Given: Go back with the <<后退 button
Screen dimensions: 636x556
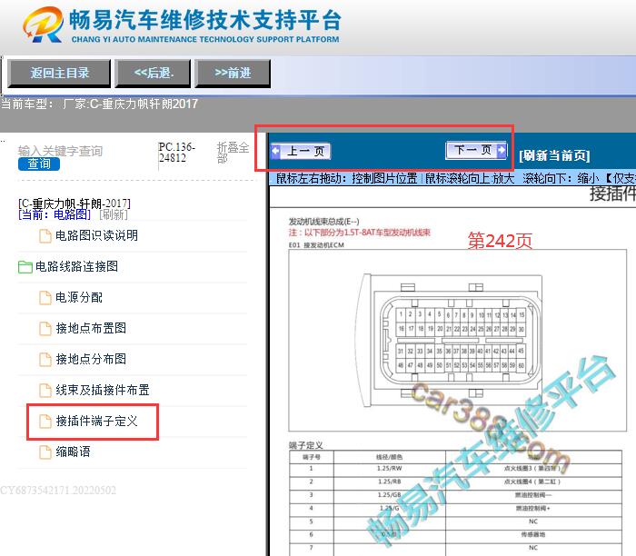Looking at the screenshot, I should [153, 74].
